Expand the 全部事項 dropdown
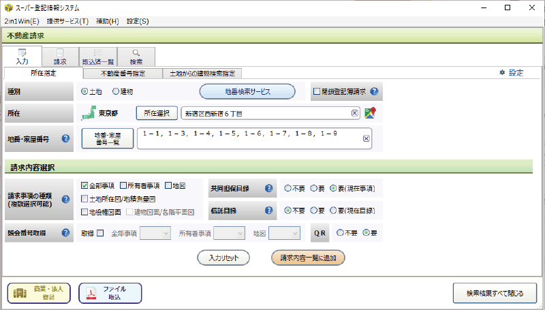The image size is (545, 310). point(163,233)
